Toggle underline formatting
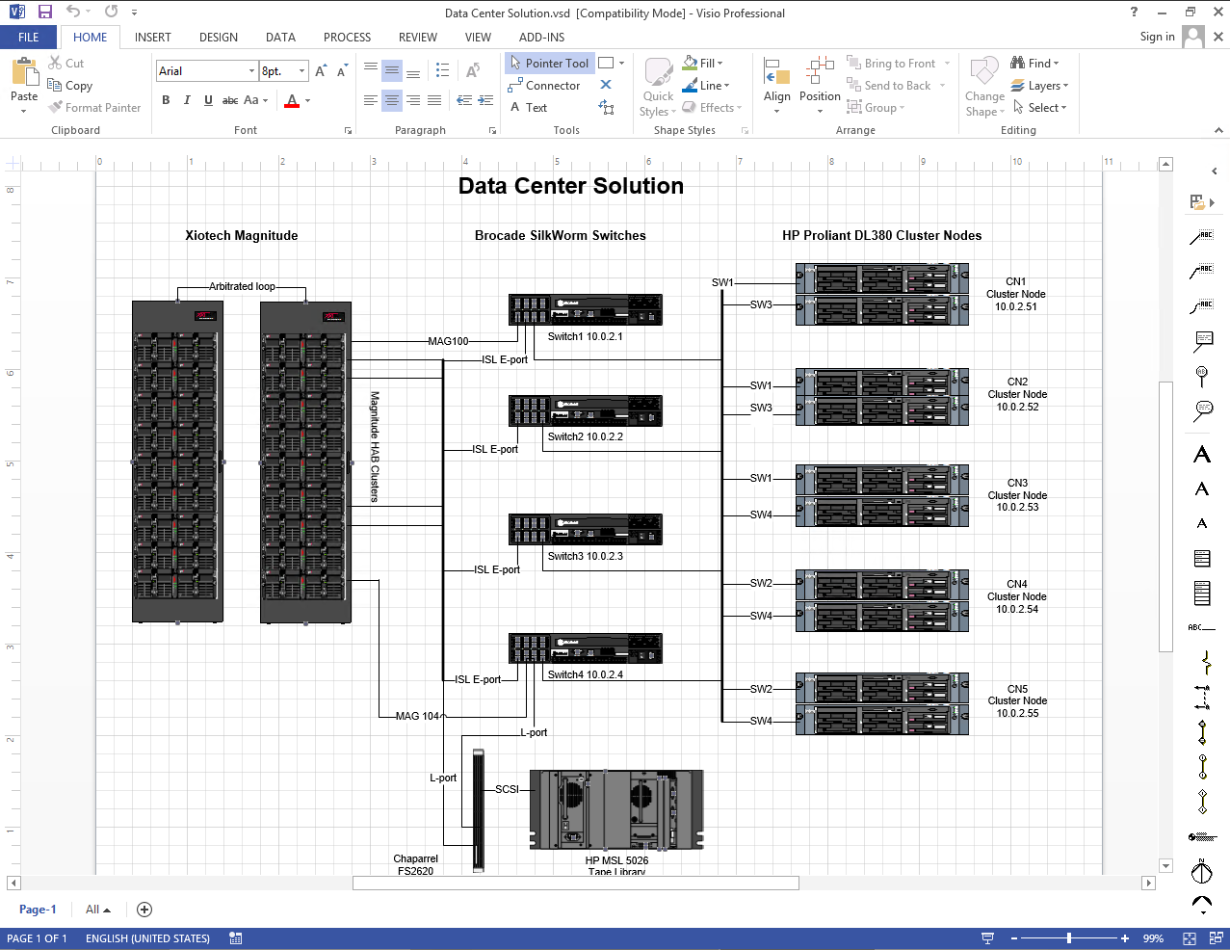The height and width of the screenshot is (950, 1230). 208,100
